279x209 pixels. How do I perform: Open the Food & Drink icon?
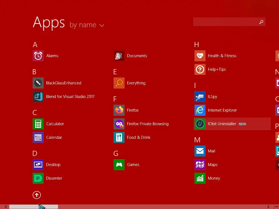(x=119, y=137)
